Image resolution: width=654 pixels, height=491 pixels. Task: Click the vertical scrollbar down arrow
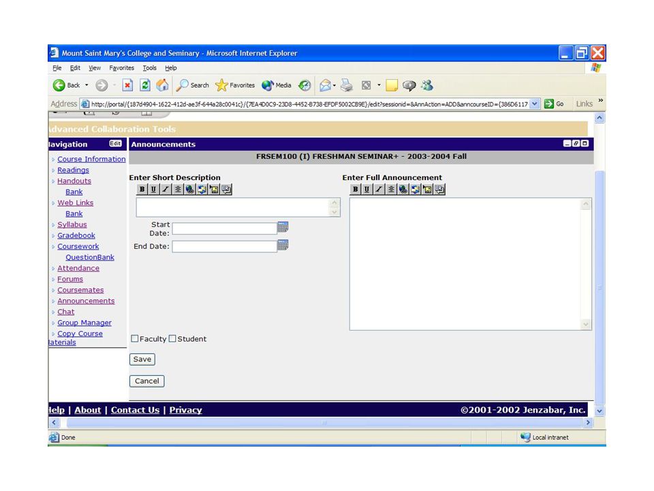tap(599, 411)
